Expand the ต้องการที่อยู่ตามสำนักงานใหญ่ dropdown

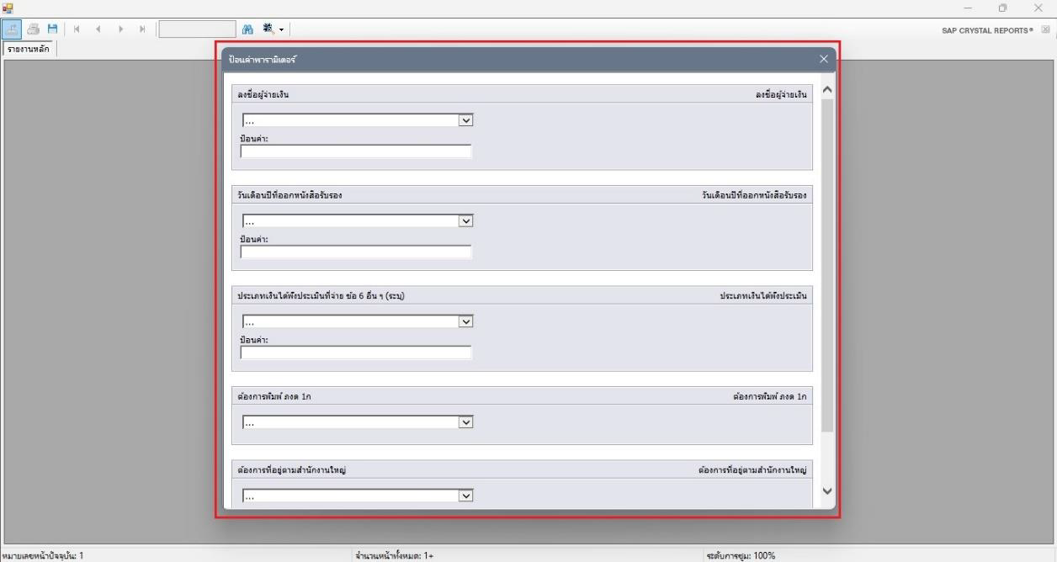coord(465,496)
